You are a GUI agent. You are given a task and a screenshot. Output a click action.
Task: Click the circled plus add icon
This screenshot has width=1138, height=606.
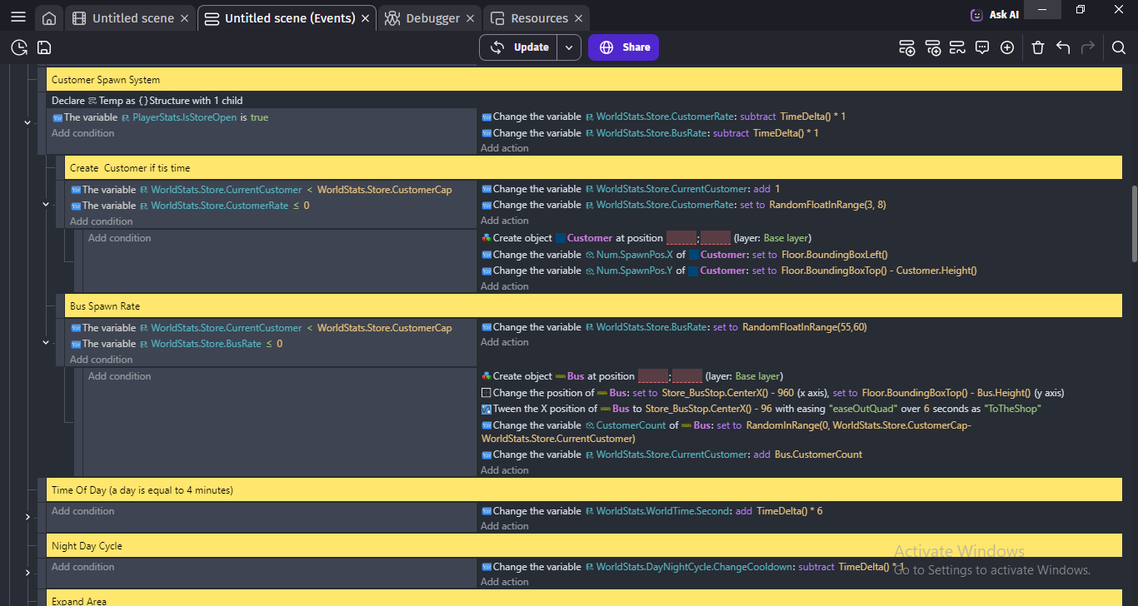pos(1007,47)
